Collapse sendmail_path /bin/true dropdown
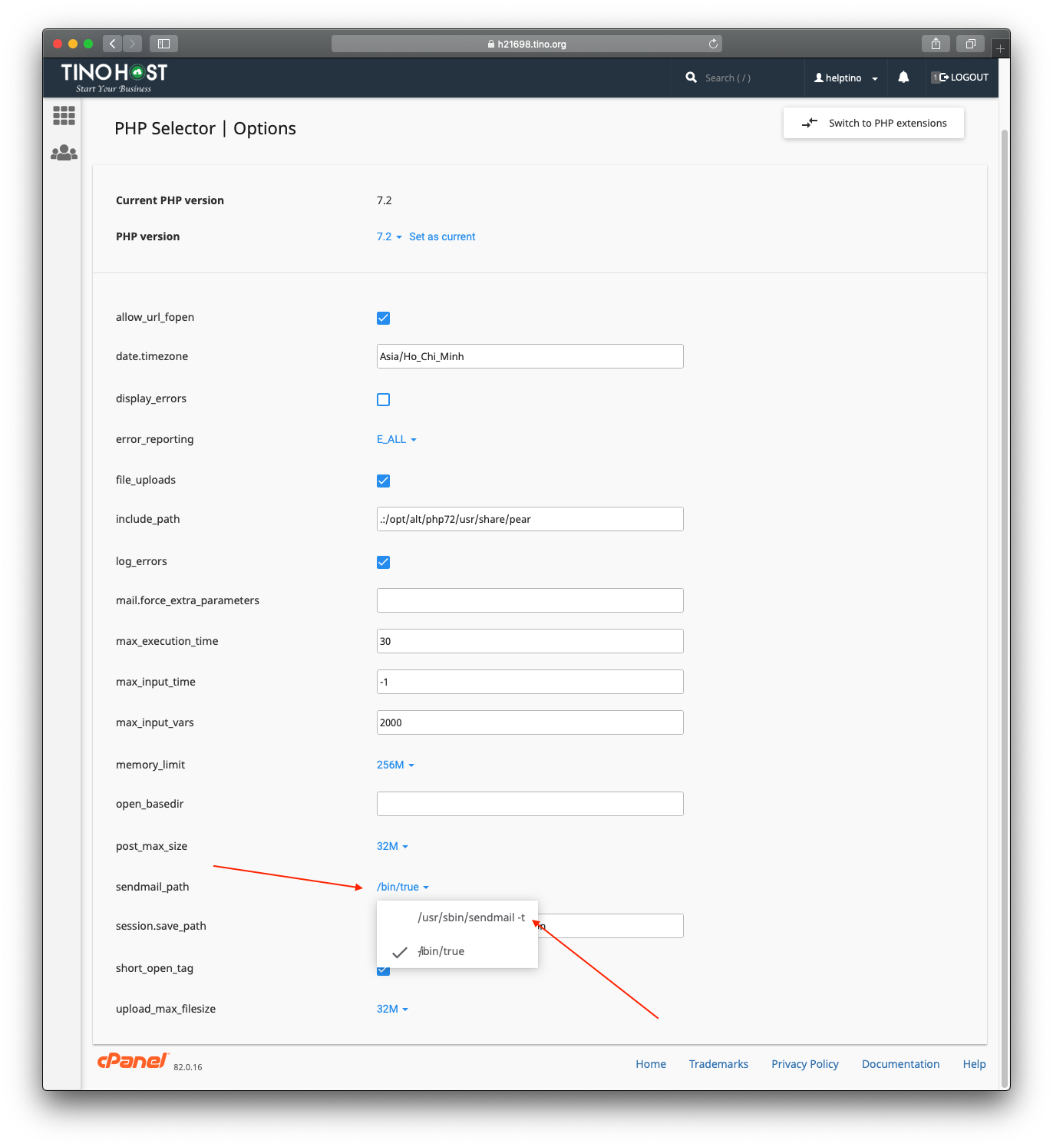This screenshot has width=1053, height=1147. pyautogui.click(x=403, y=887)
